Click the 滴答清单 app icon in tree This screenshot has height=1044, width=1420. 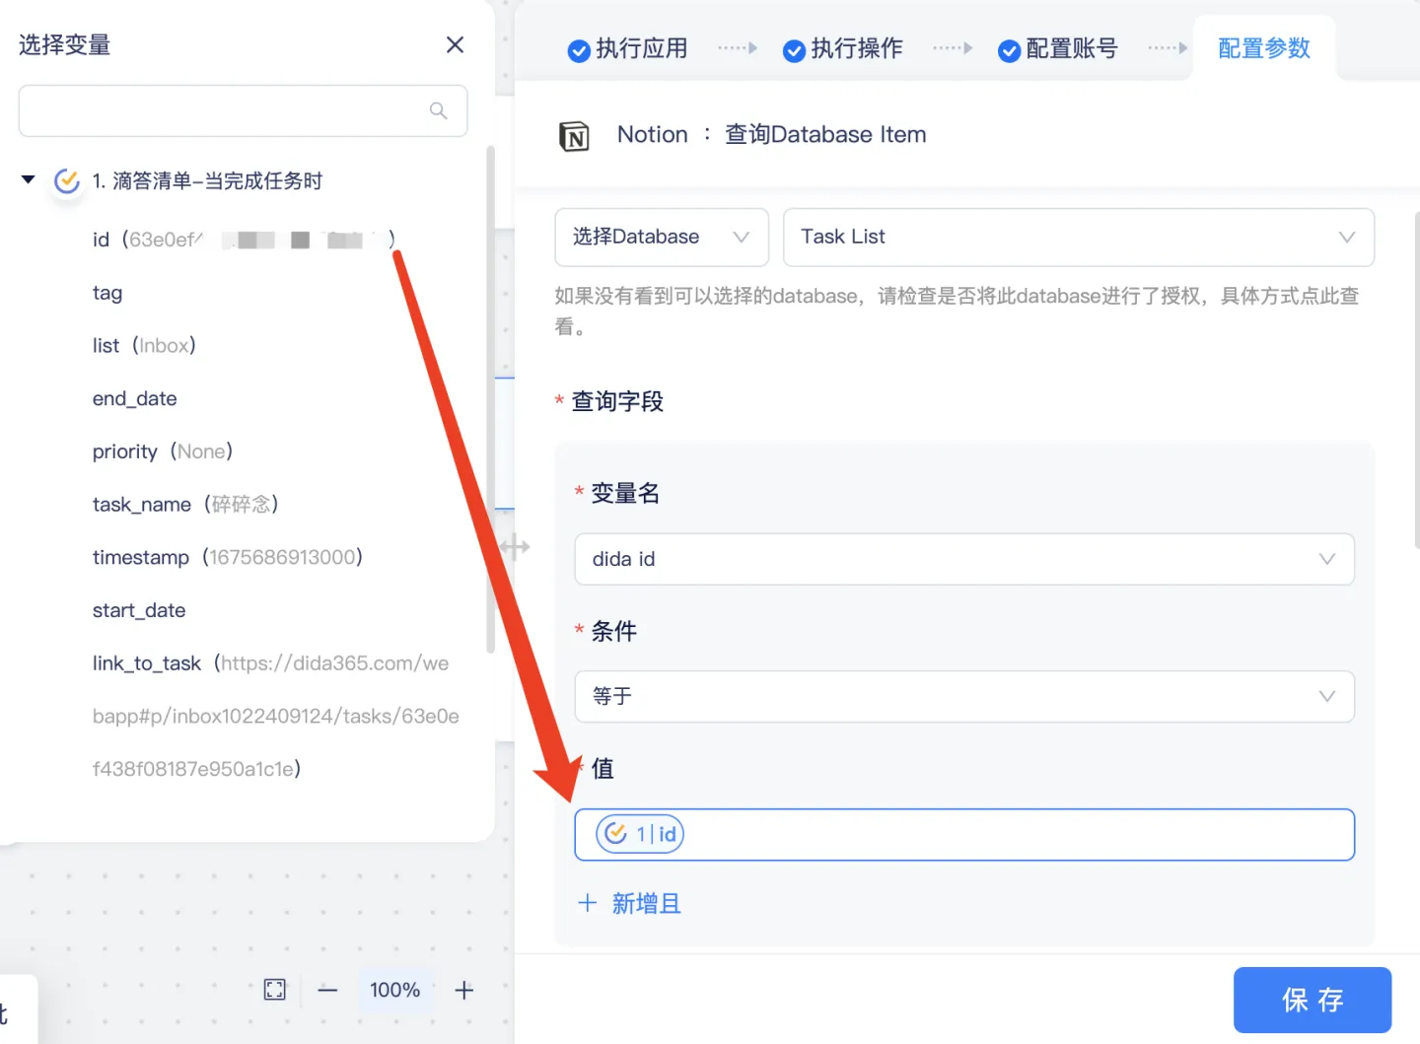(x=67, y=180)
